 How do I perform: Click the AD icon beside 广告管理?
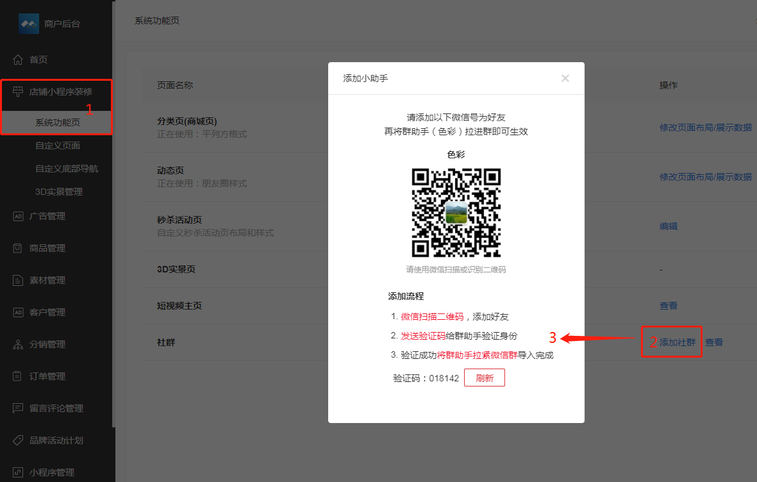pyautogui.click(x=18, y=216)
